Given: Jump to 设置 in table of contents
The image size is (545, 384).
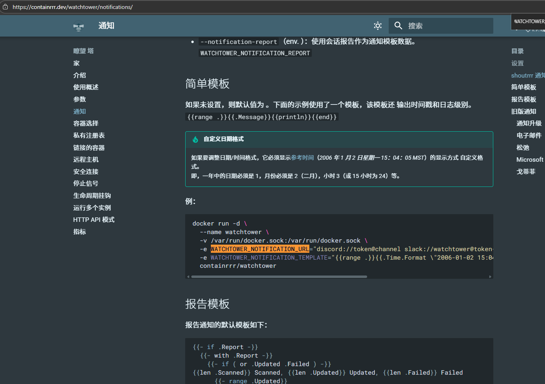Looking at the screenshot, I should (518, 63).
